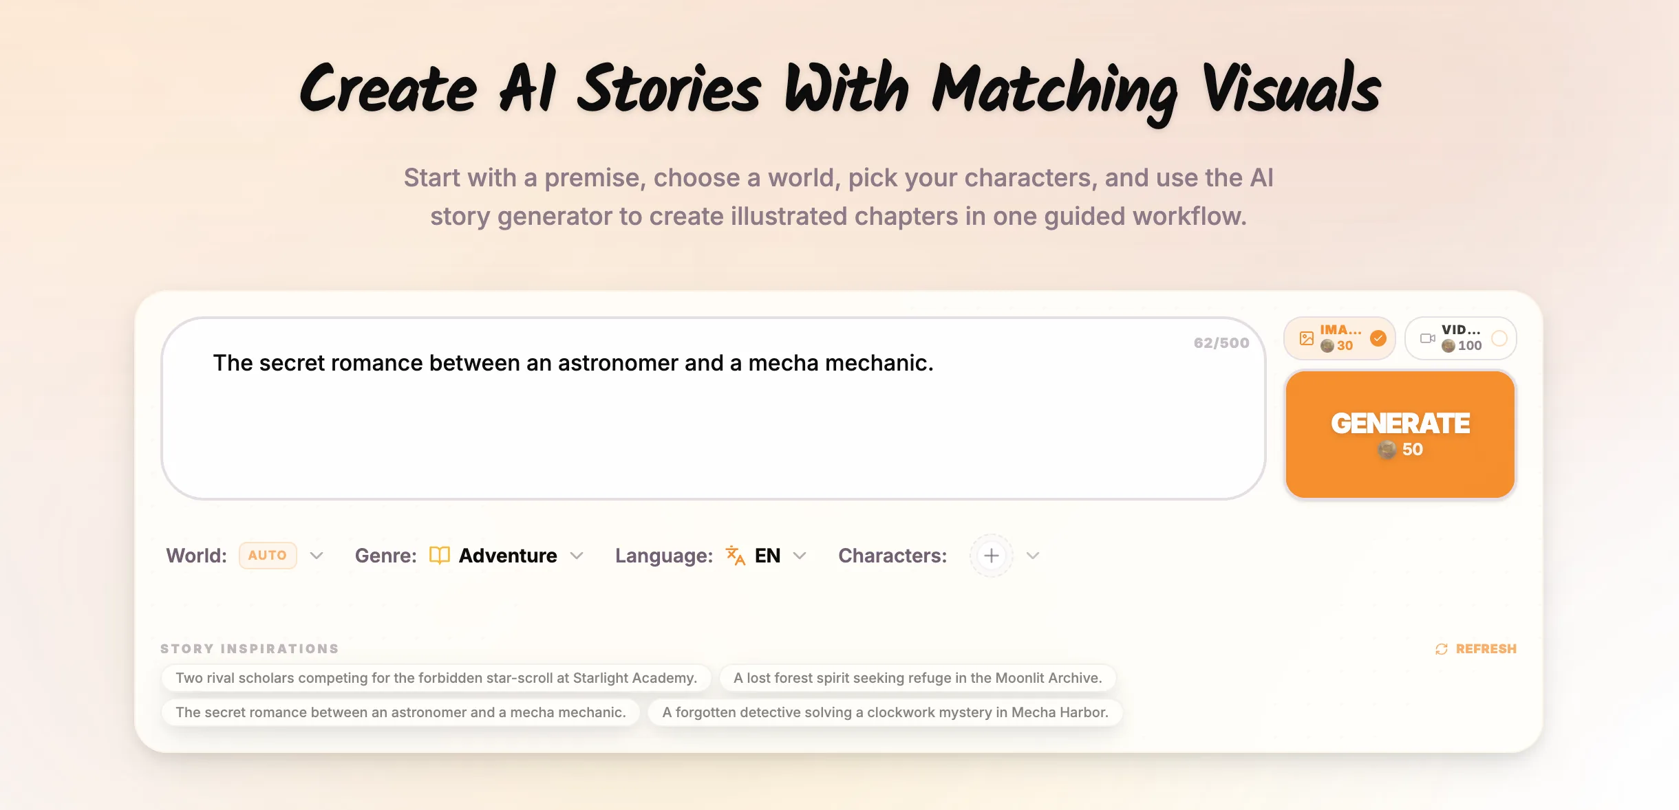The width and height of the screenshot is (1679, 810).
Task: Click the refresh arrows icon
Action: pyautogui.click(x=1442, y=649)
